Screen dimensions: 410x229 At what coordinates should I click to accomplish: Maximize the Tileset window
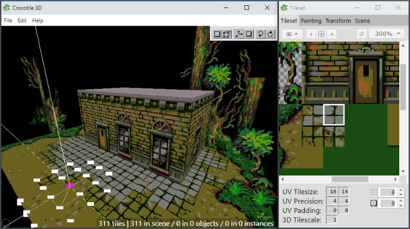click(378, 7)
